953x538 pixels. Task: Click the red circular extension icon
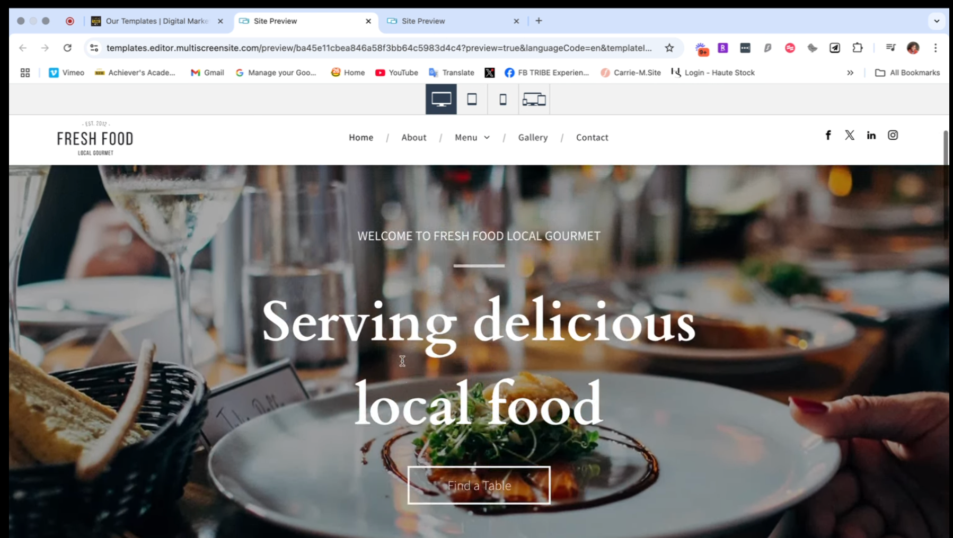pos(790,48)
